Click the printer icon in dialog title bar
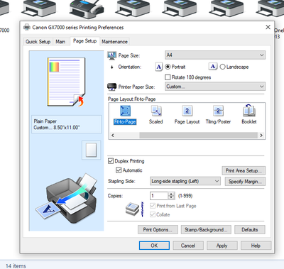The height and width of the screenshot is (269, 284). tap(27, 27)
